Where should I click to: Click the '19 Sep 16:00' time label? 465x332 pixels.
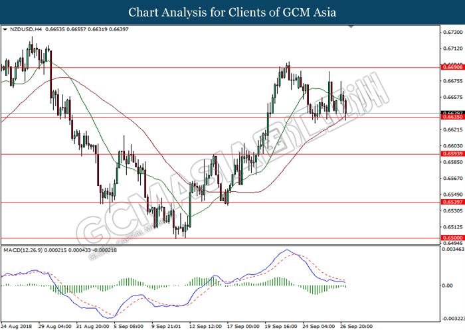click(x=281, y=327)
